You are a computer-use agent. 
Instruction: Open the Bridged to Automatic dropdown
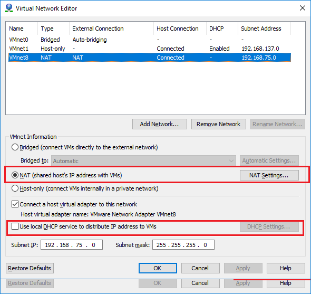(x=143, y=160)
